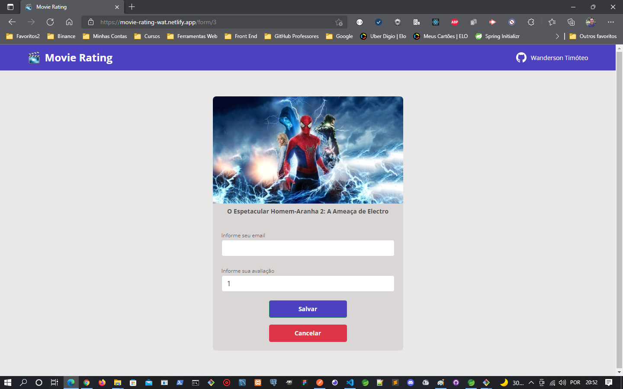Open the GitHub Professores bookmarks folder

(x=292, y=36)
